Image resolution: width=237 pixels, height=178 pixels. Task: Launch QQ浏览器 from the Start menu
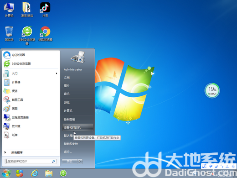coord(31,55)
